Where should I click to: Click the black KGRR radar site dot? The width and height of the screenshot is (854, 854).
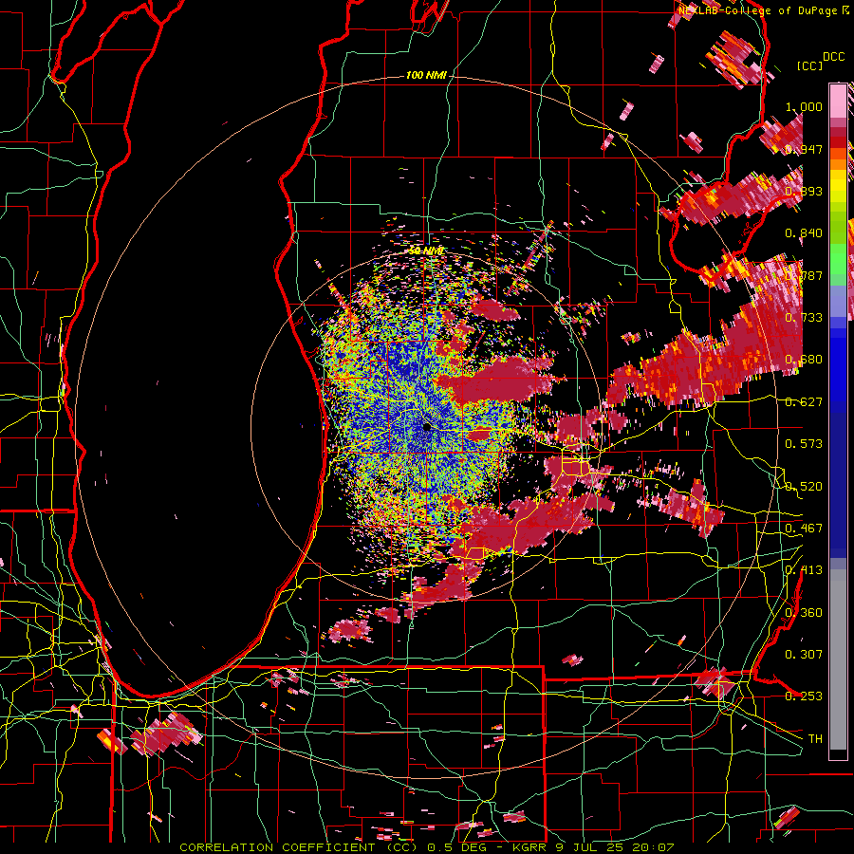click(427, 427)
